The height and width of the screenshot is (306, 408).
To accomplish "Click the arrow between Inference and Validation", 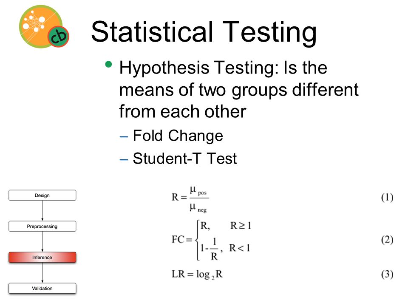I will (42, 273).
